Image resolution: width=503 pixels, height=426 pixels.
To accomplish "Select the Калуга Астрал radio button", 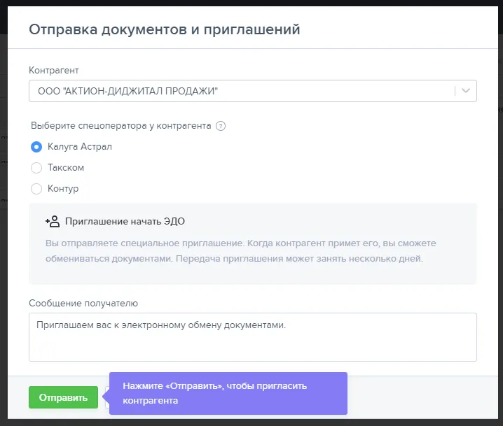I will pos(36,147).
